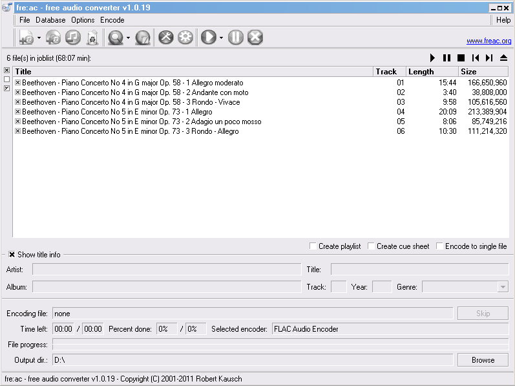The width and height of the screenshot is (515, 386).
Task: Click the File progress bar
Action: coord(280,345)
